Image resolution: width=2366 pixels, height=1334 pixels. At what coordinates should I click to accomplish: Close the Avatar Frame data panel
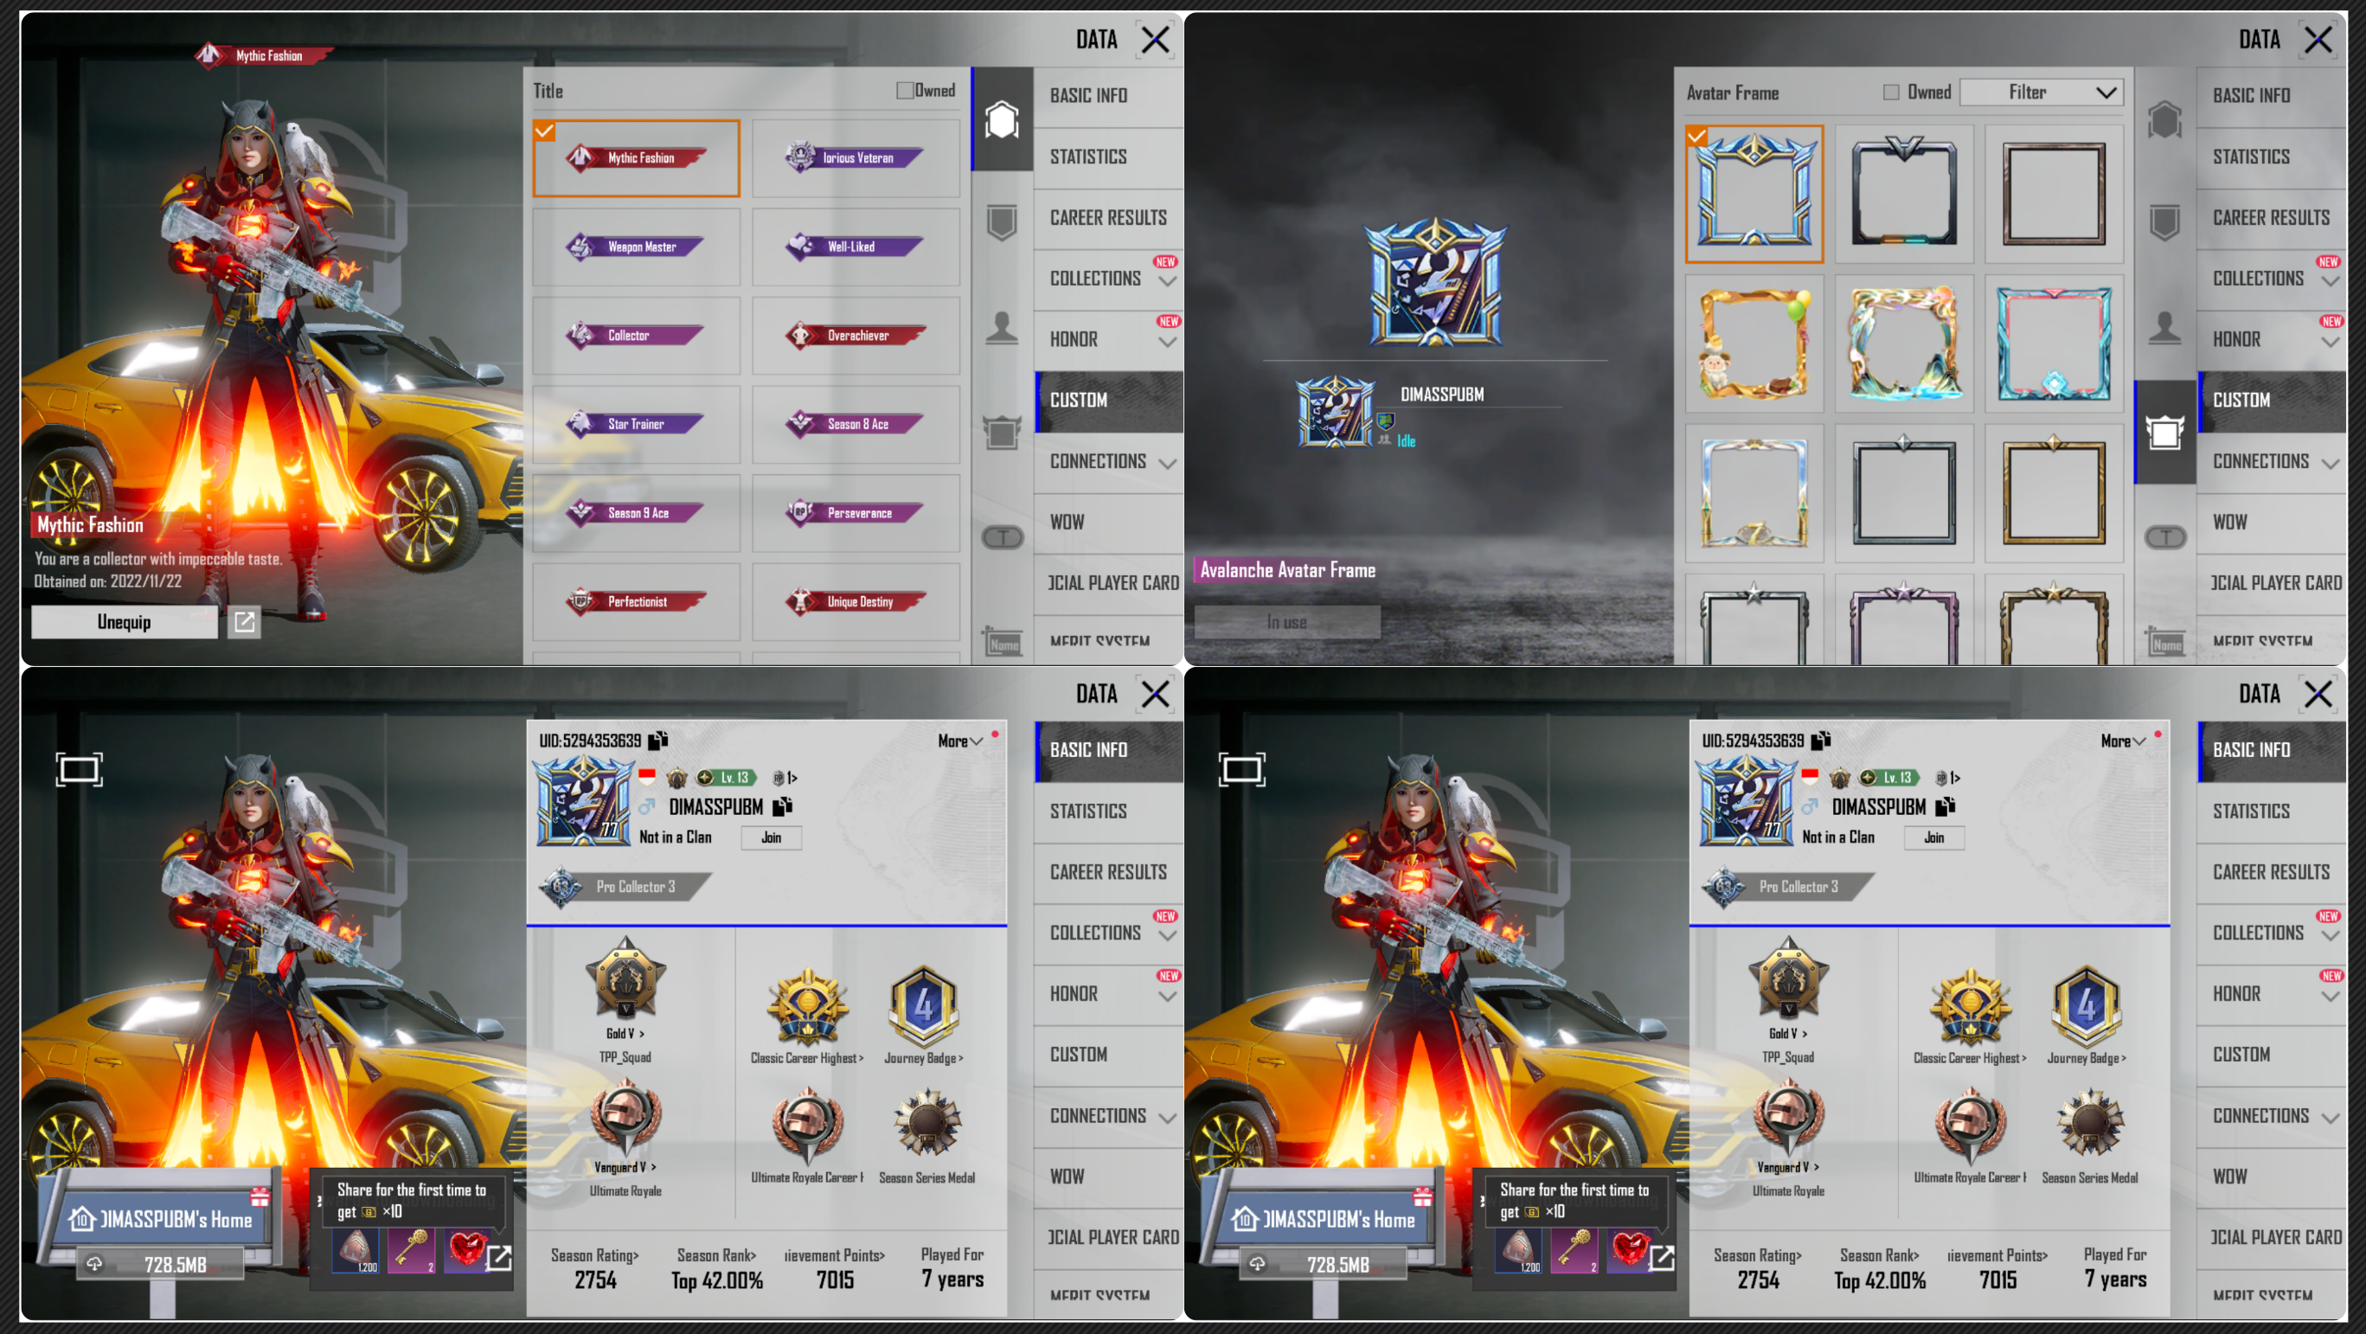coord(2318,40)
